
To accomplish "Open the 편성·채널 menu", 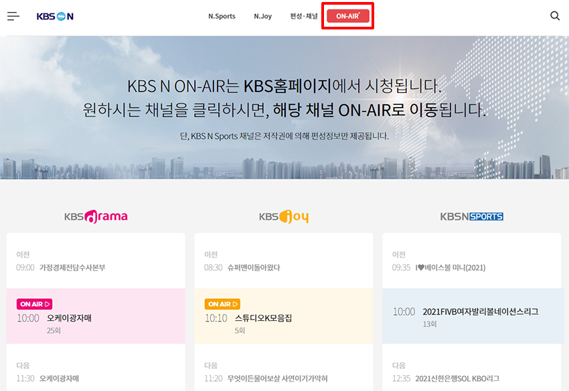I will pyautogui.click(x=304, y=16).
